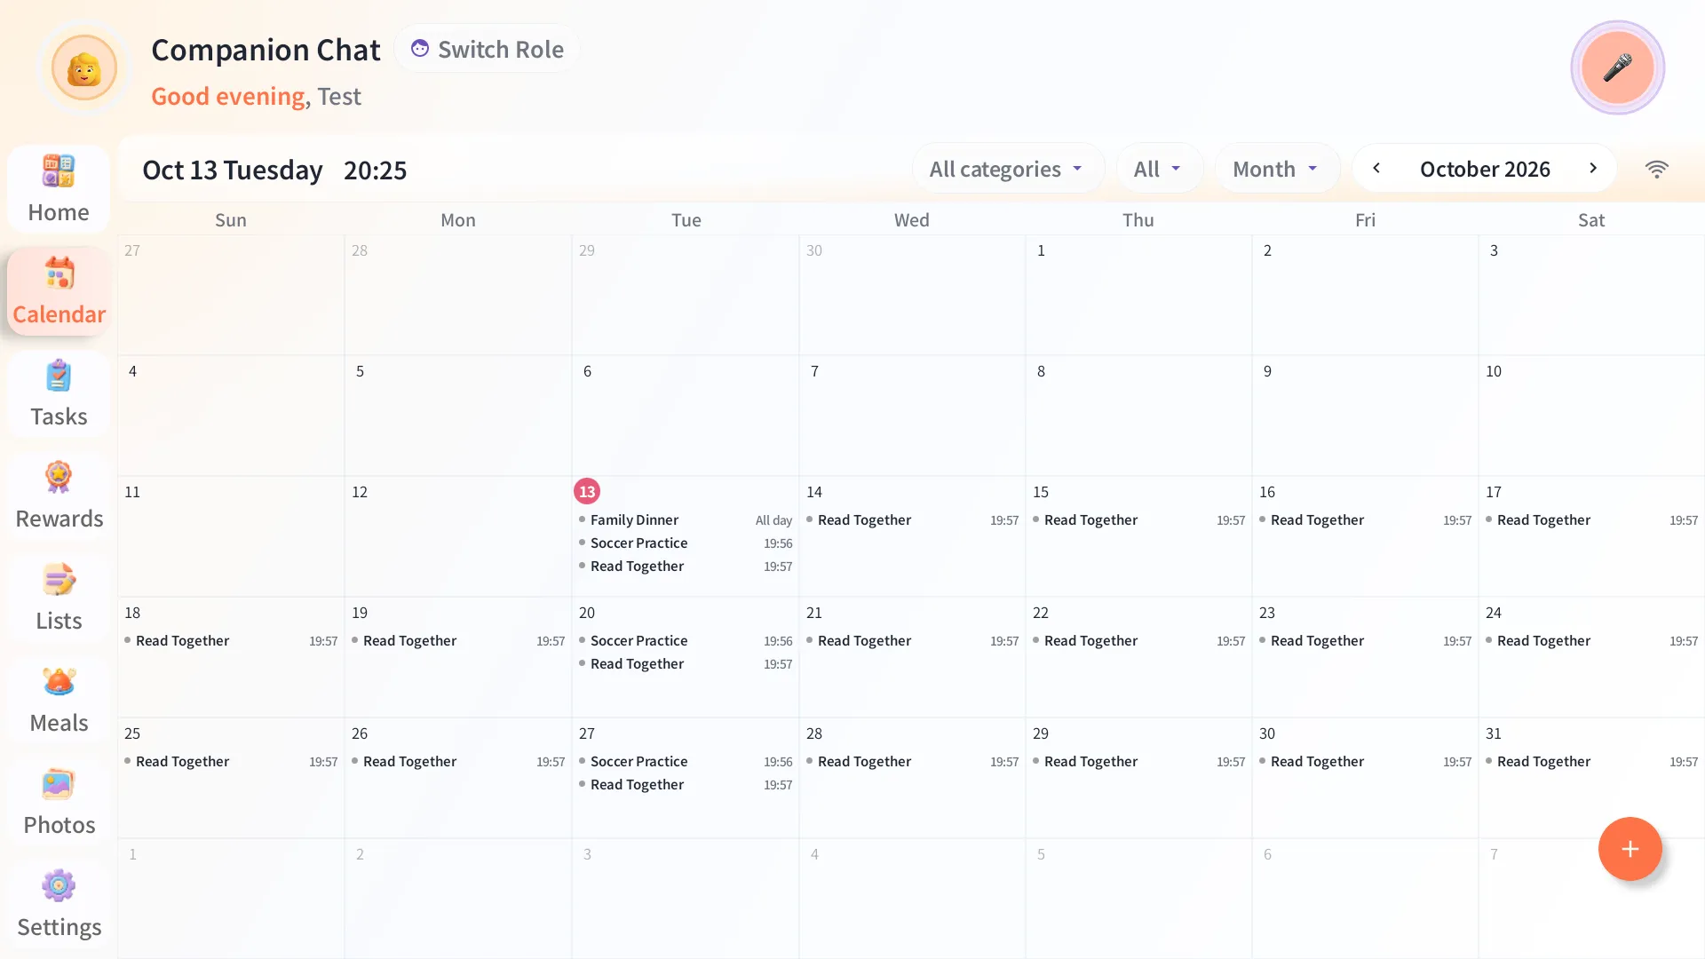Click the orange plus add-event button
The height and width of the screenshot is (959, 1705).
pos(1630,849)
